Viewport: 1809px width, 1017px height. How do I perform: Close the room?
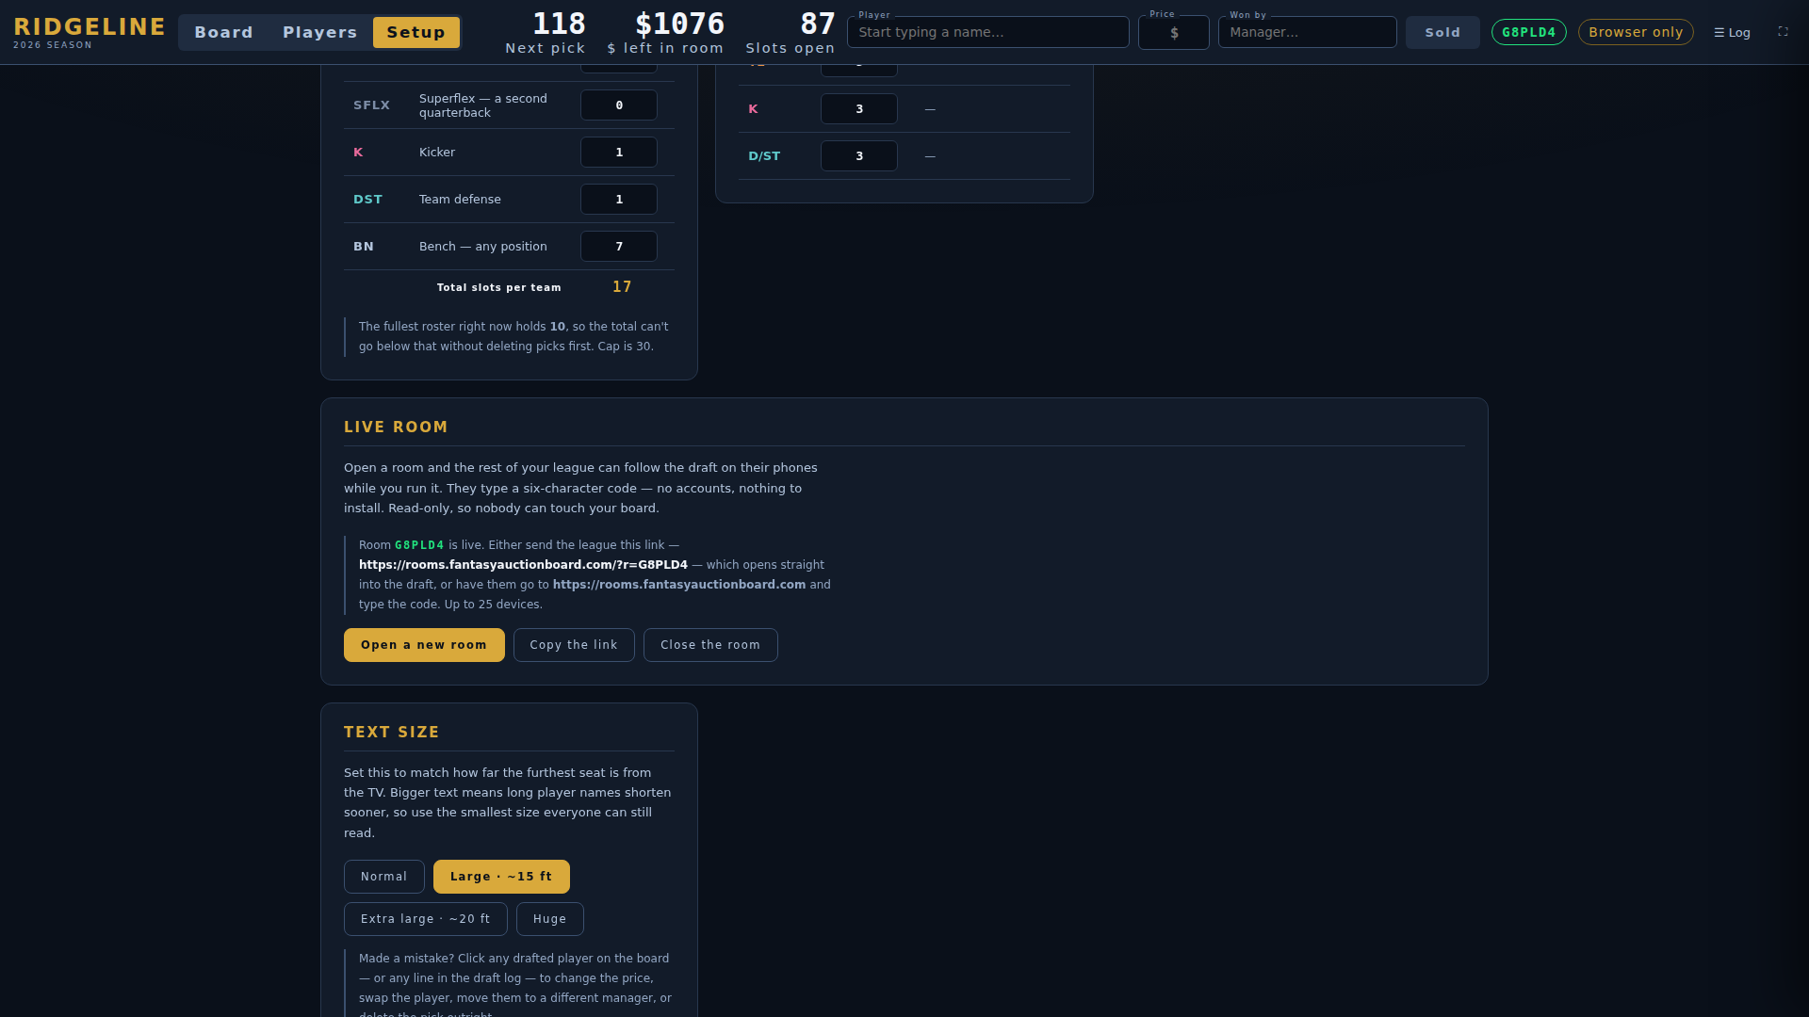(710, 645)
